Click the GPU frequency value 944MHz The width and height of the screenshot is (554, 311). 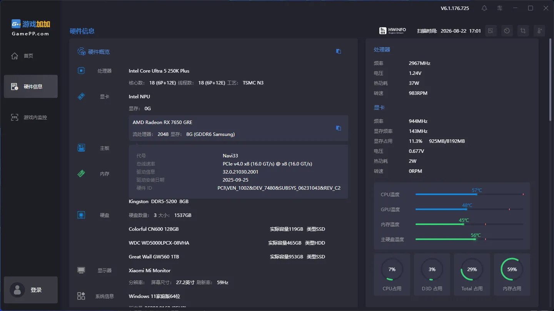pos(418,121)
